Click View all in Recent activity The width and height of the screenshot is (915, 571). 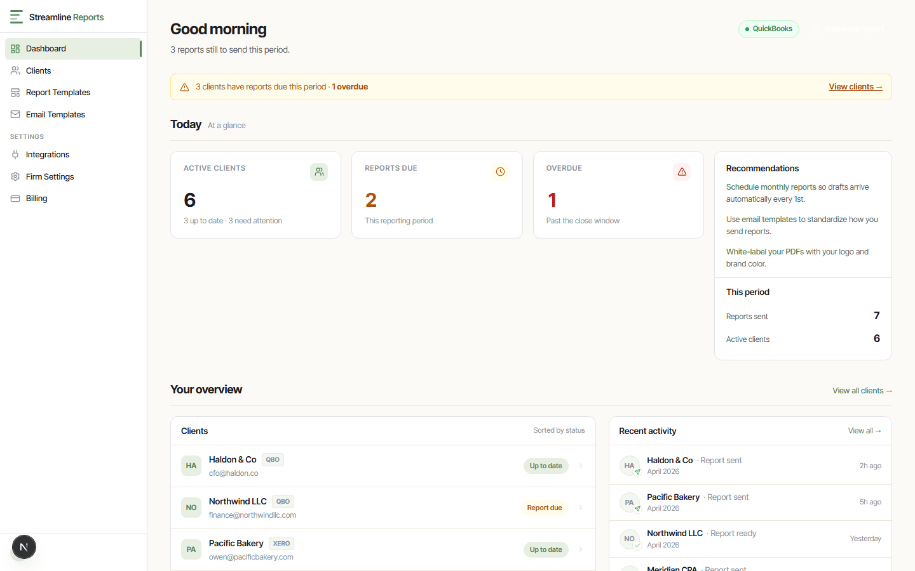click(x=865, y=431)
